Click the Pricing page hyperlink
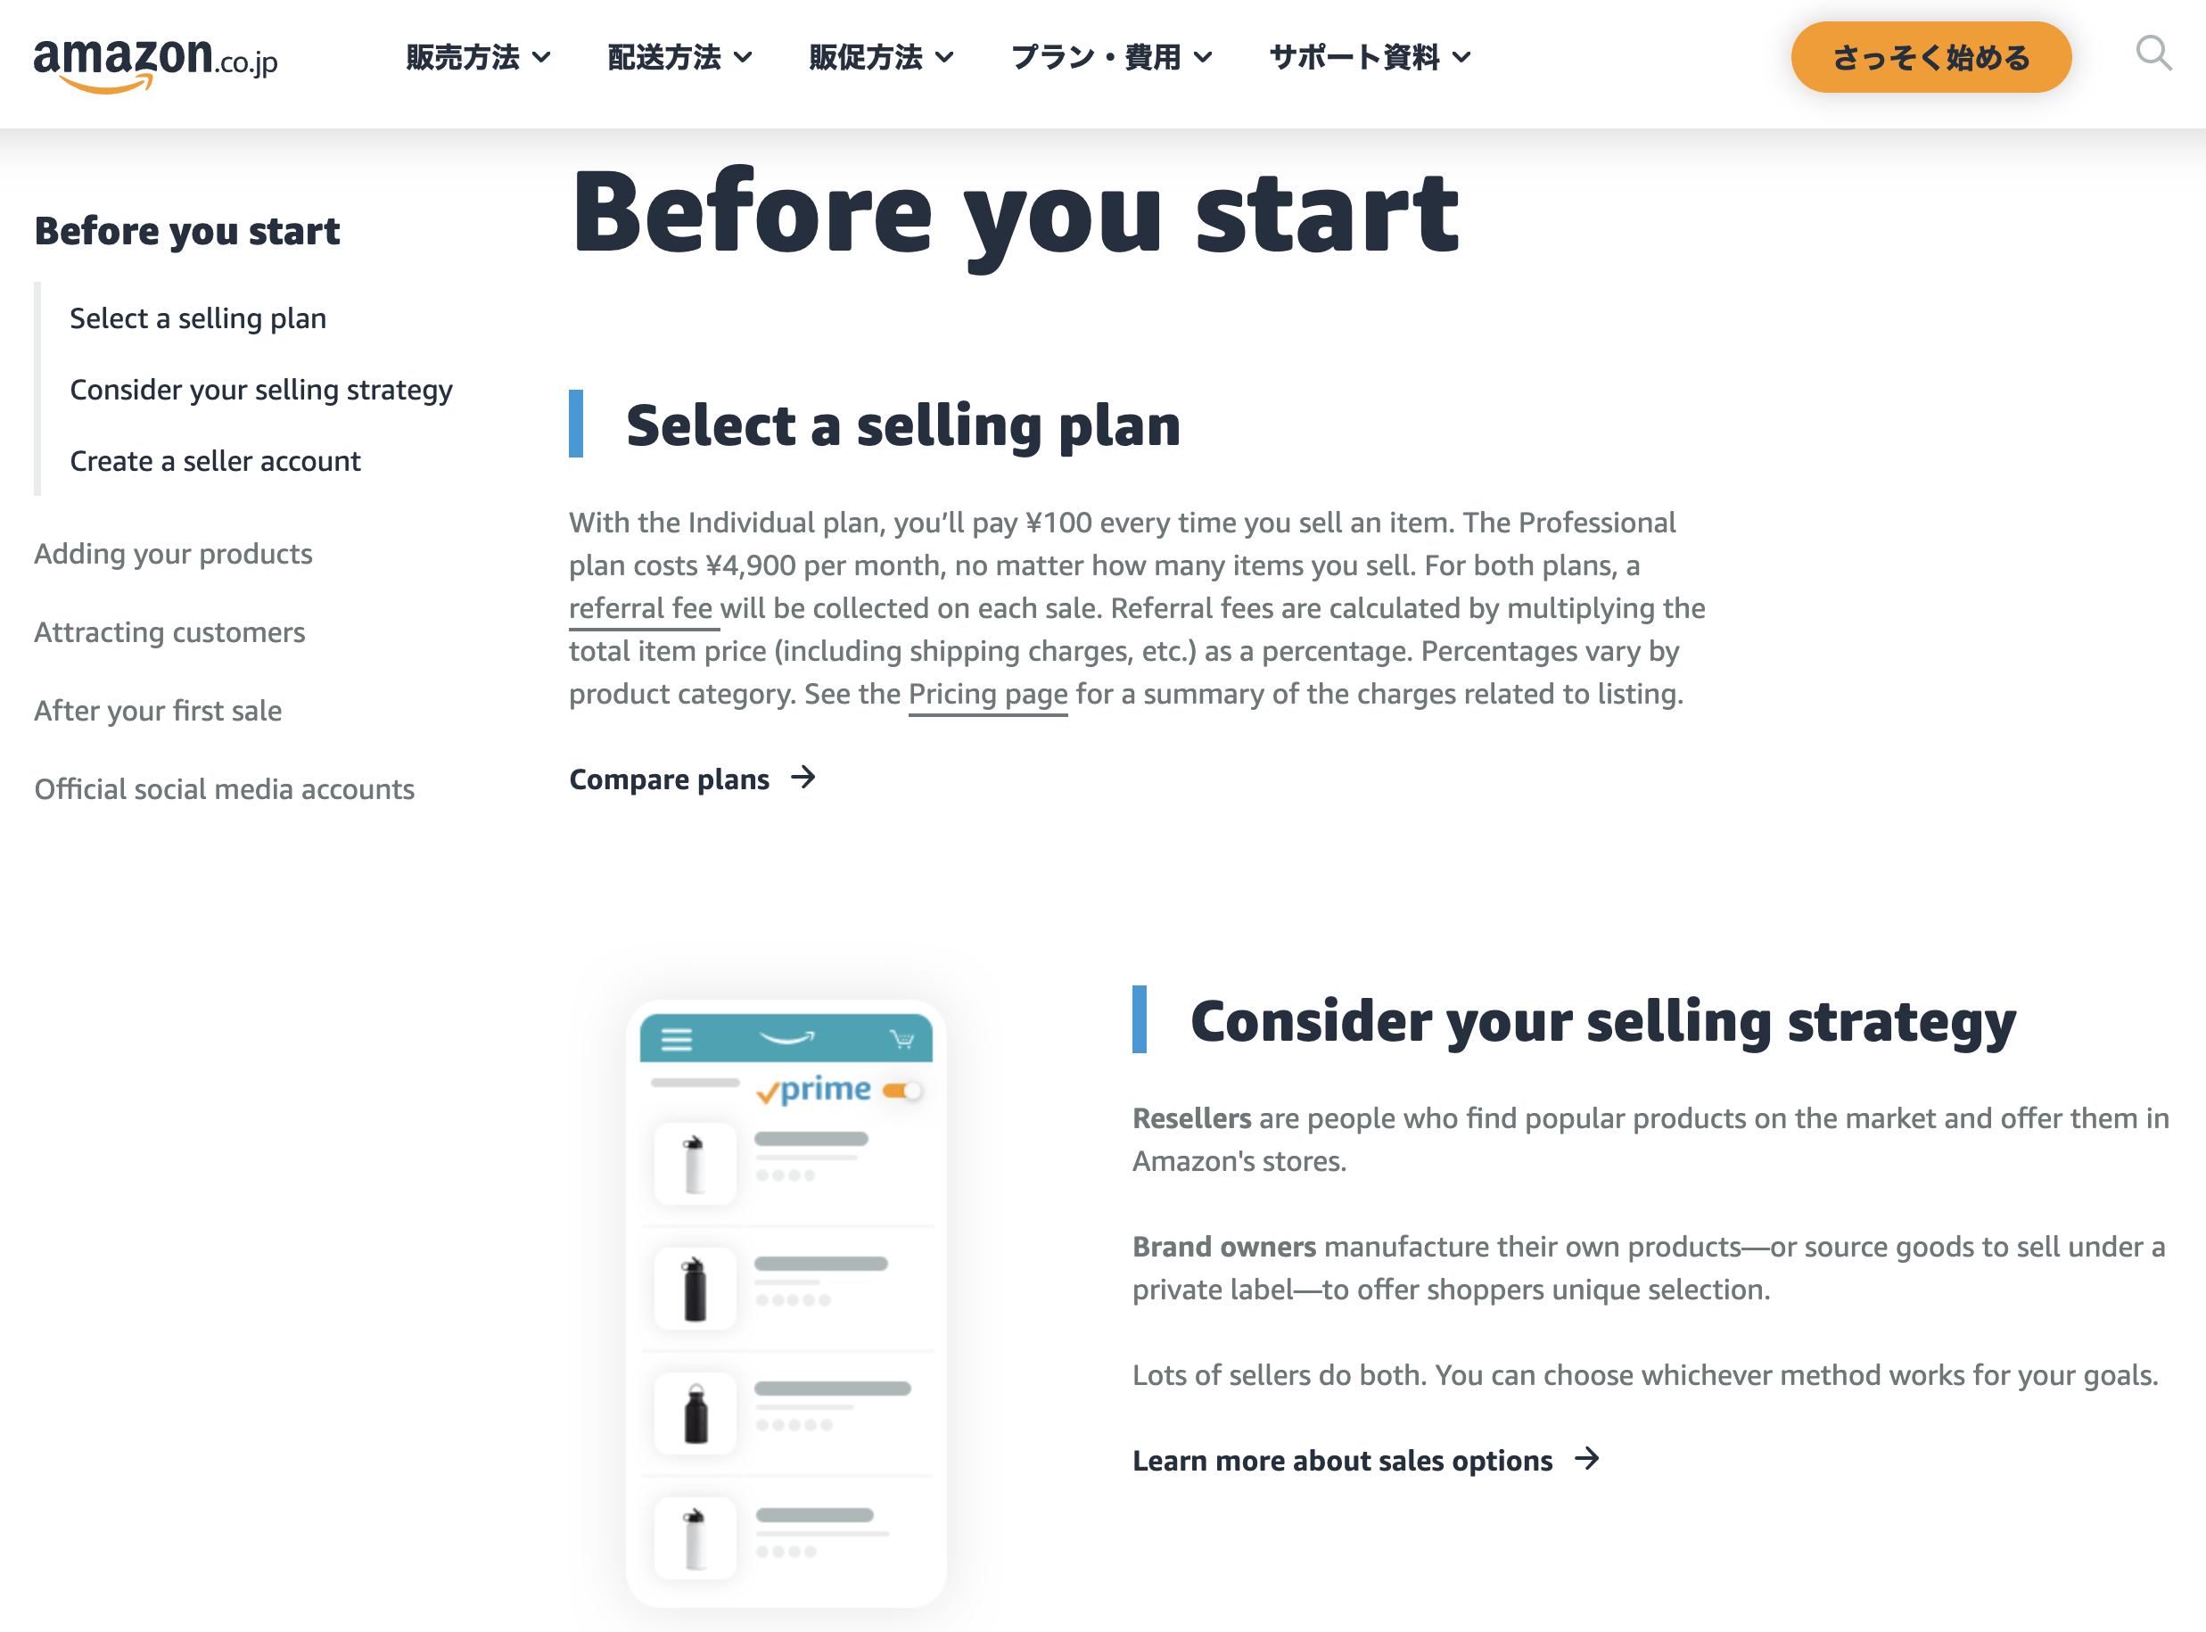Viewport: 2206px width, 1632px height. (987, 695)
